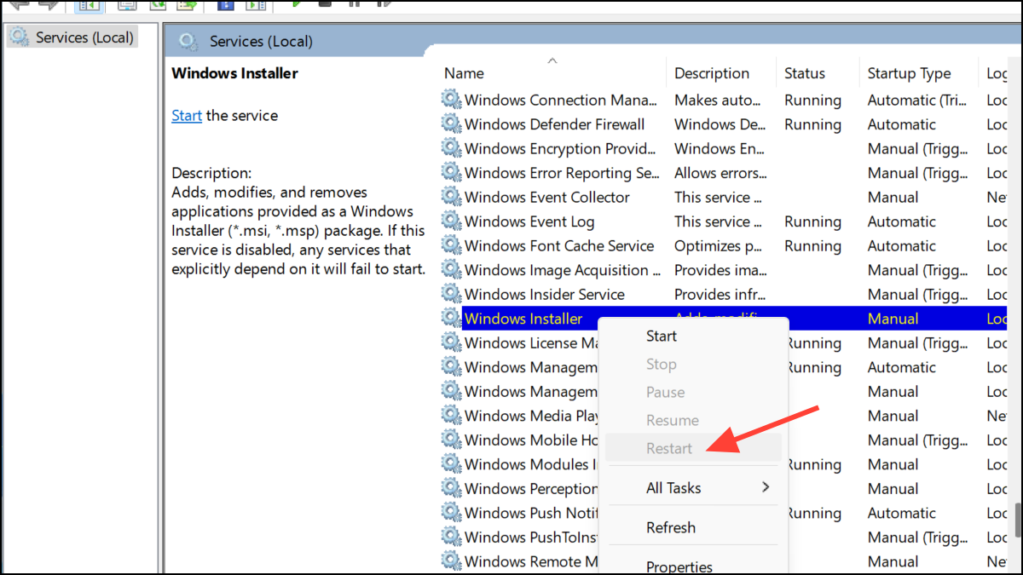Click the Windows Encryption Provider row's gear icon

point(450,148)
